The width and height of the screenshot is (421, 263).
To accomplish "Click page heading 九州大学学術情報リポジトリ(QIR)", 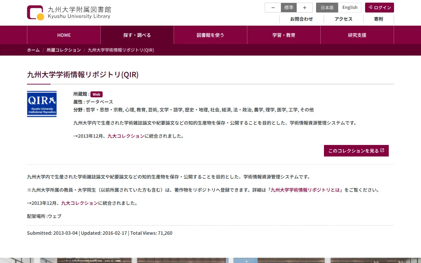I will click(x=83, y=75).
